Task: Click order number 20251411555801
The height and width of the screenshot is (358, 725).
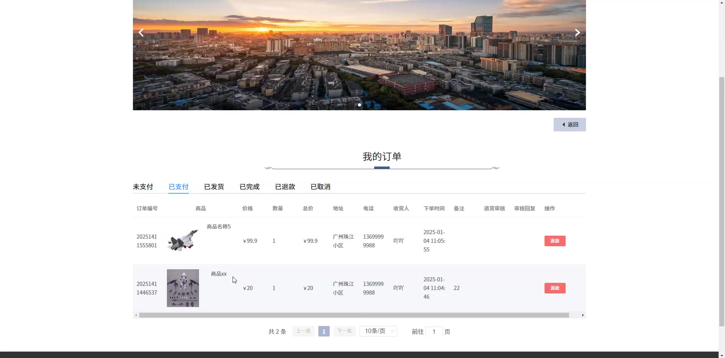Action: (147, 241)
